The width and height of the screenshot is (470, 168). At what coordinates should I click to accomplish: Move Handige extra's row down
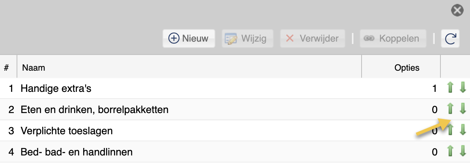click(463, 88)
